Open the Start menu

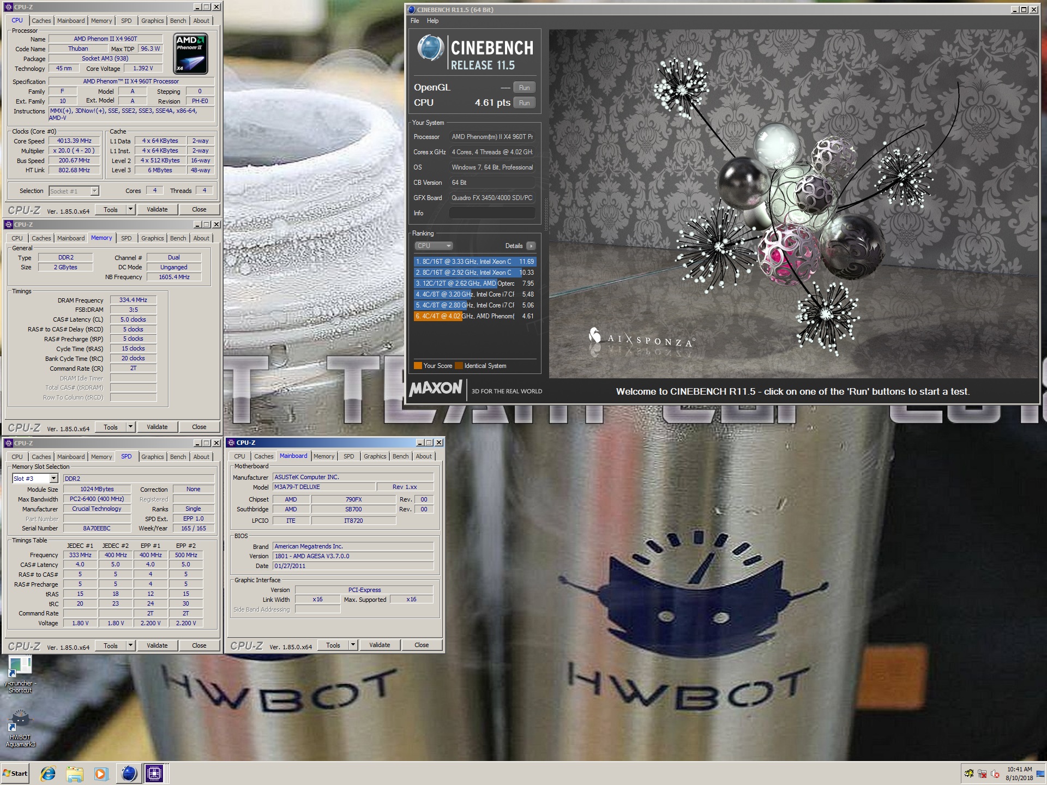coord(15,773)
